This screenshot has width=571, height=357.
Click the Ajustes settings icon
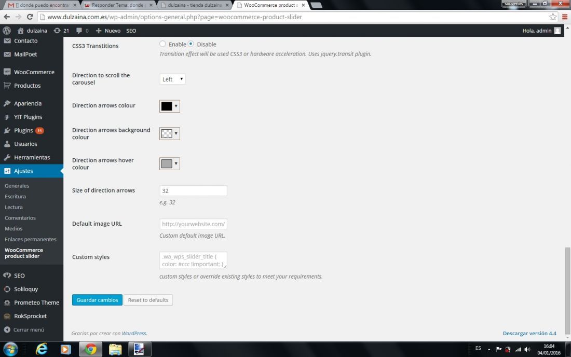click(7, 171)
